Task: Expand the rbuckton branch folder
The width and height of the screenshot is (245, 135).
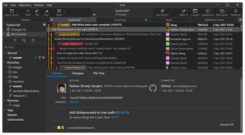Action: (7, 81)
